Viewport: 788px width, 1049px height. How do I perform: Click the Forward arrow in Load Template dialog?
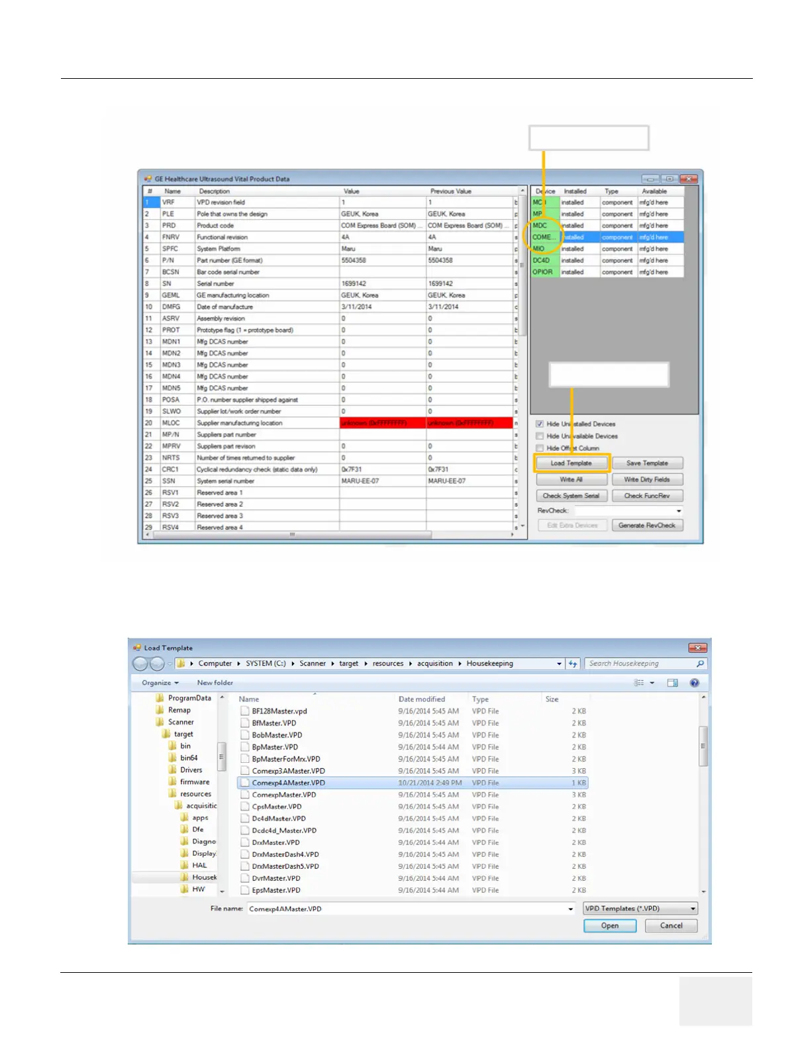pyautogui.click(x=157, y=664)
